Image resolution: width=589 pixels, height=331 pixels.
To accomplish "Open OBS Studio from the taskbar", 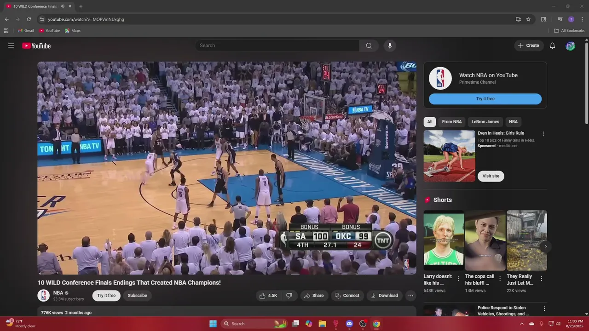I will (x=363, y=324).
